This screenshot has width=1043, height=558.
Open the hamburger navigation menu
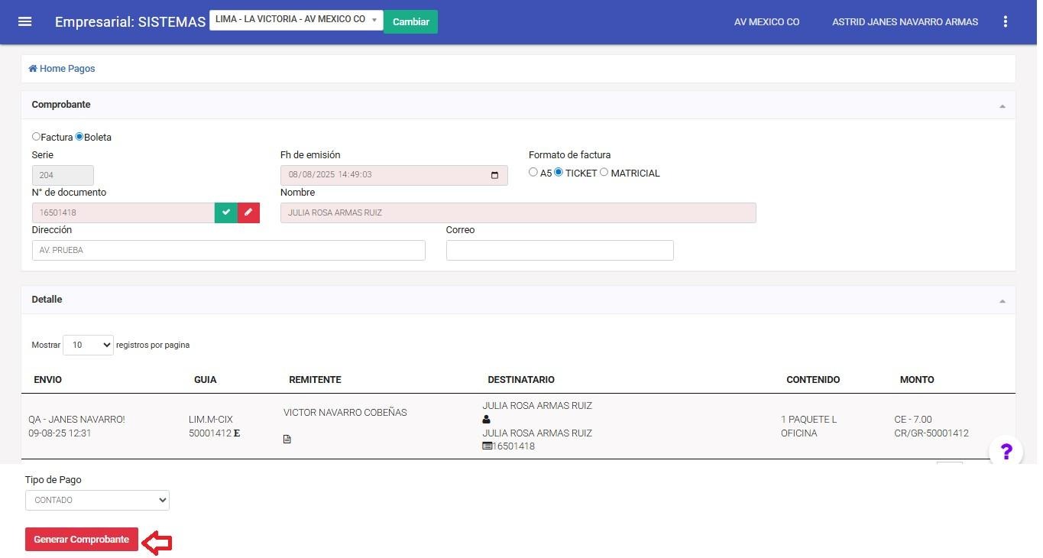click(24, 21)
